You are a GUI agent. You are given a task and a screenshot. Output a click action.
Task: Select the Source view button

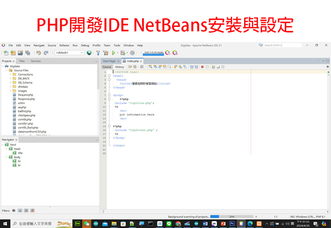107,67
